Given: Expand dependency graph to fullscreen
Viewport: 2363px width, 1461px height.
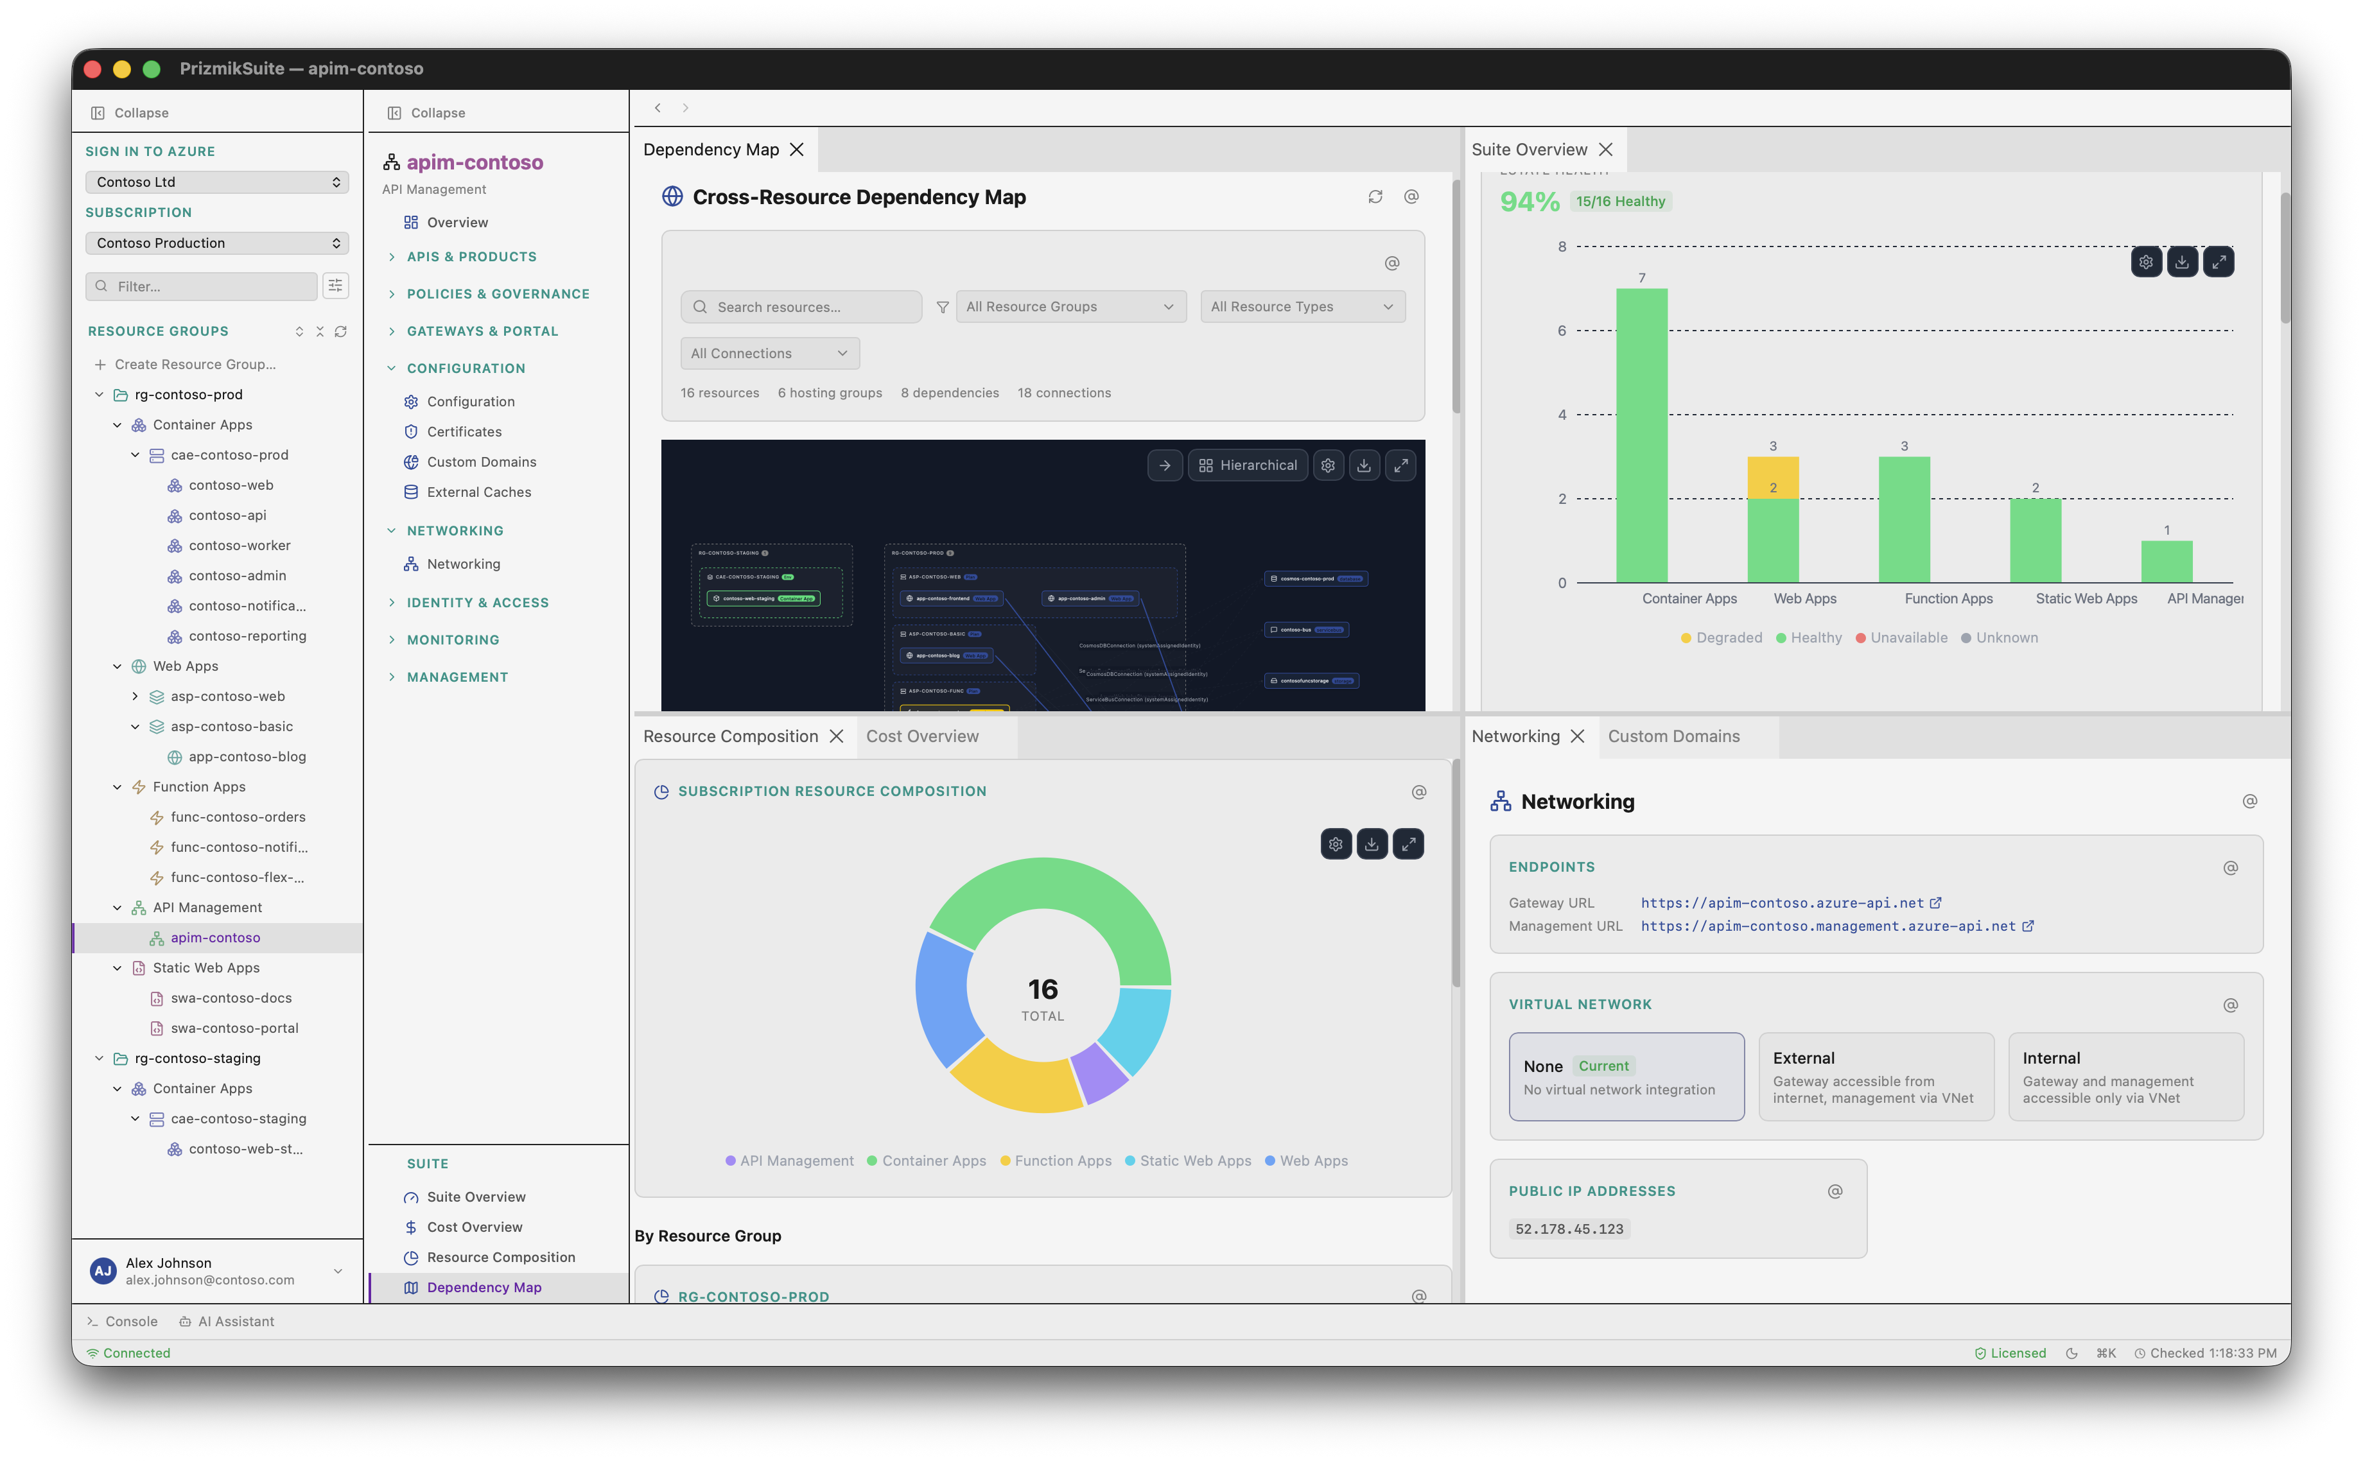Looking at the screenshot, I should [x=1400, y=466].
